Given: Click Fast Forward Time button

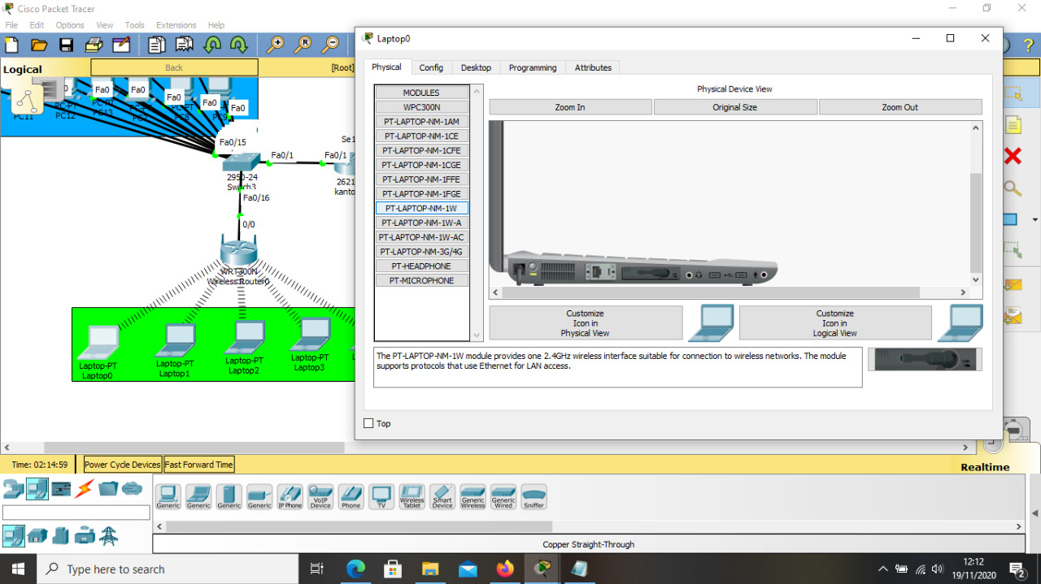Looking at the screenshot, I should (x=199, y=465).
